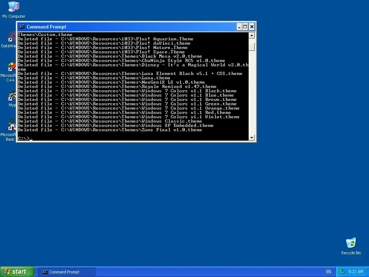The width and height of the screenshot is (369, 277).
Task: Minimize the Command Prompt window
Action: 239,27
